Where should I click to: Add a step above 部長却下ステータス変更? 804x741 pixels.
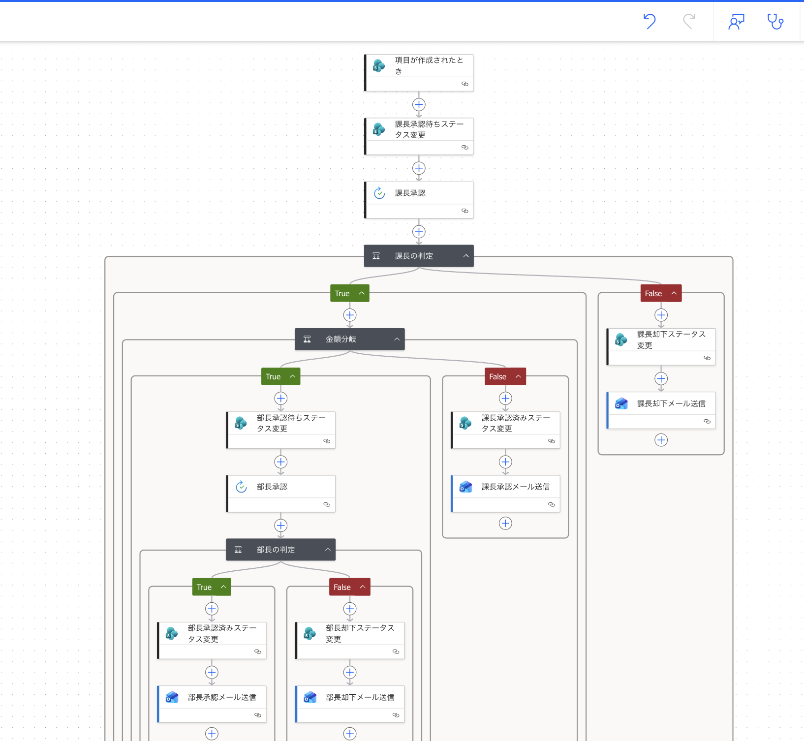pyautogui.click(x=350, y=609)
